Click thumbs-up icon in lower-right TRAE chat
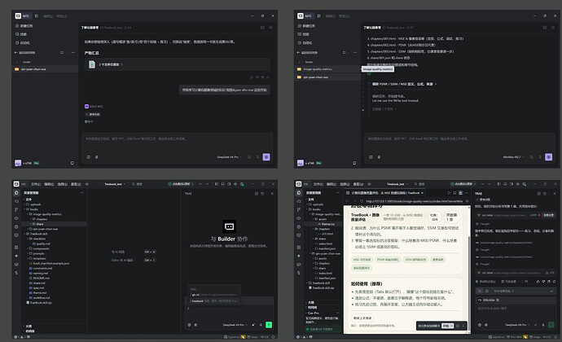This screenshot has height=342, width=562. click(538, 282)
